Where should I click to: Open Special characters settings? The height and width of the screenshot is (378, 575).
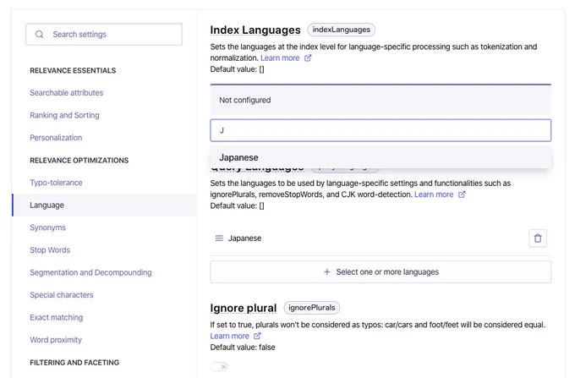62,295
